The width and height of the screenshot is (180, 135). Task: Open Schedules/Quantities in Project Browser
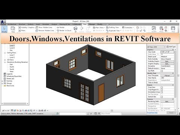[x=13, y=76]
